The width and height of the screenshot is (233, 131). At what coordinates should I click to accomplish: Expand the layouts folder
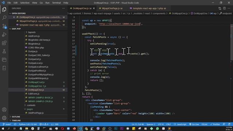point(32,32)
